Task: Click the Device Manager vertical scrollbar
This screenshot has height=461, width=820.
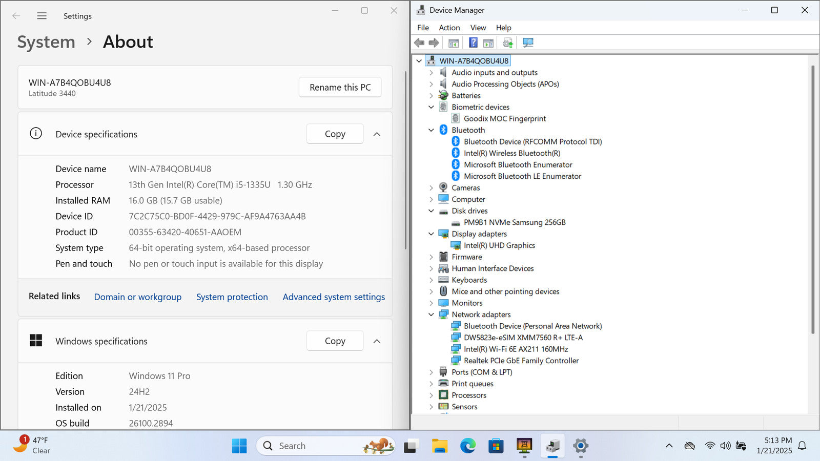Action: (813, 200)
